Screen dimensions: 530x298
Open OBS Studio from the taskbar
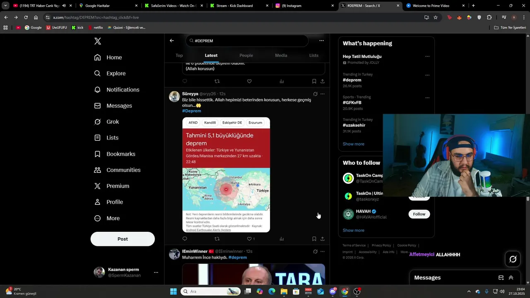(357, 291)
